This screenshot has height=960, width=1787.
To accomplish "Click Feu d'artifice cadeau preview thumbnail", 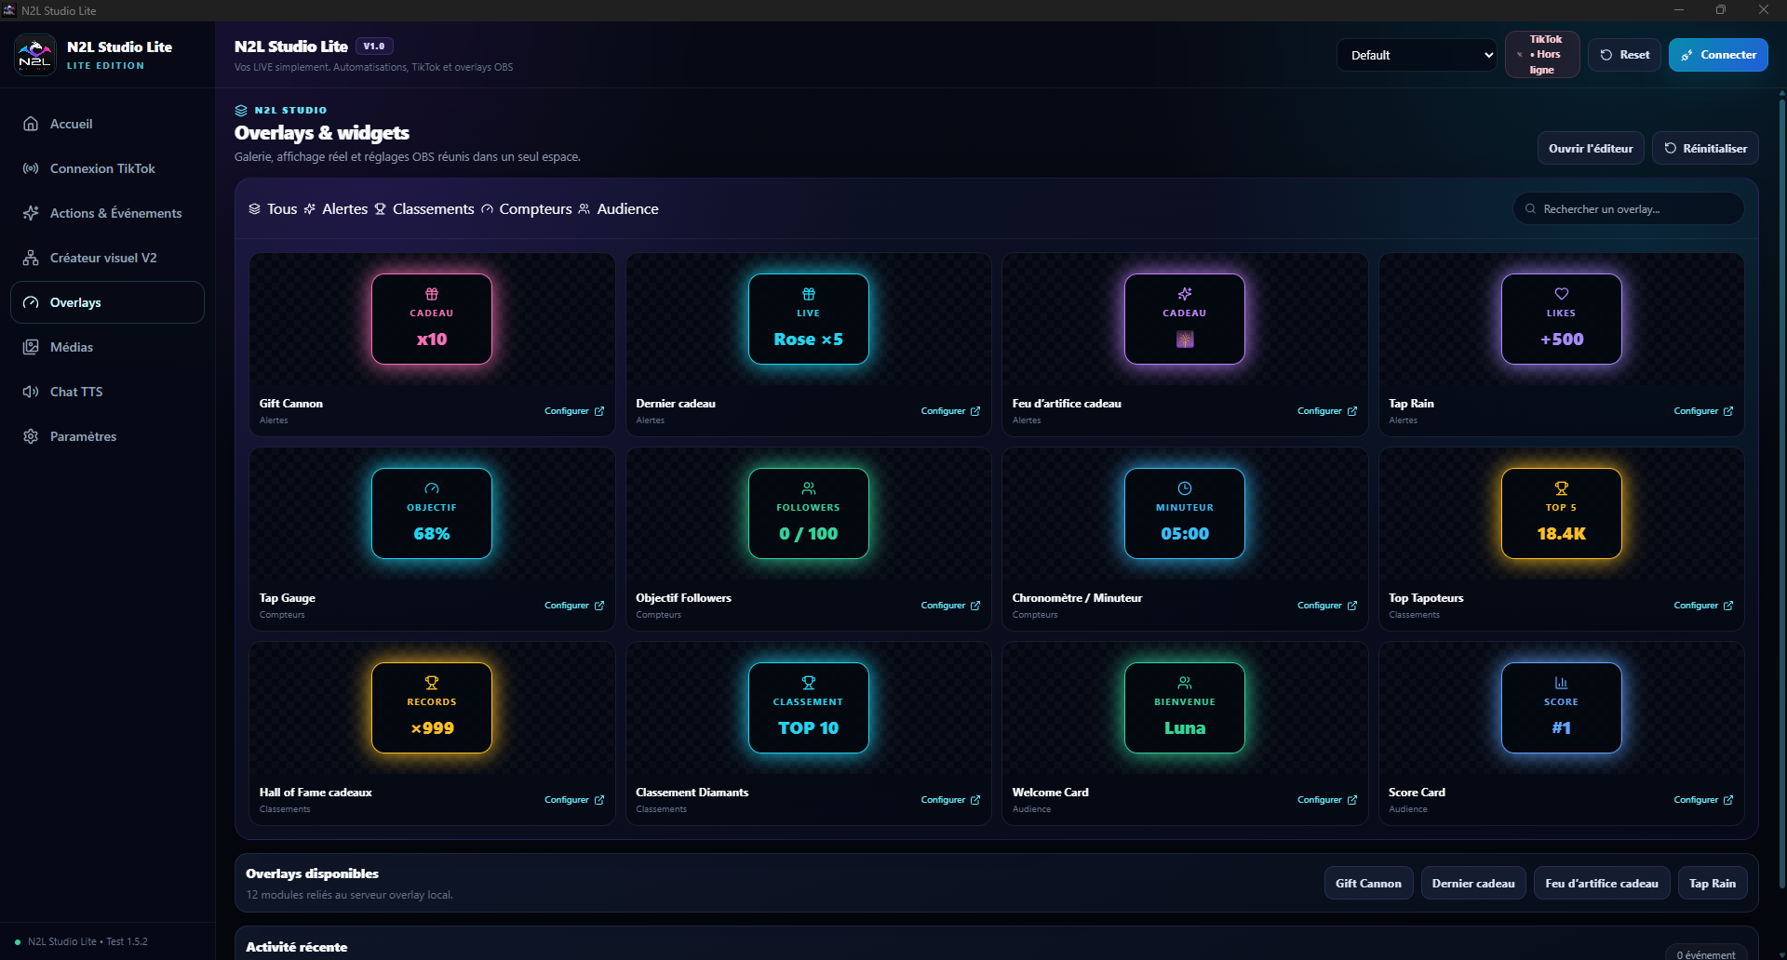I will (1185, 319).
